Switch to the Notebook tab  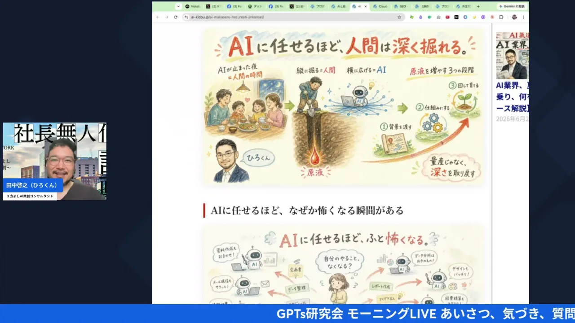pos(193,7)
